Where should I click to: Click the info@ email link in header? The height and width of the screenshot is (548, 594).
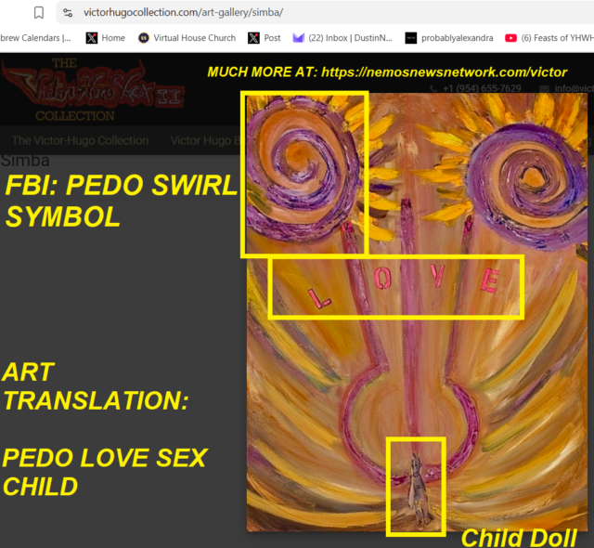coord(574,88)
